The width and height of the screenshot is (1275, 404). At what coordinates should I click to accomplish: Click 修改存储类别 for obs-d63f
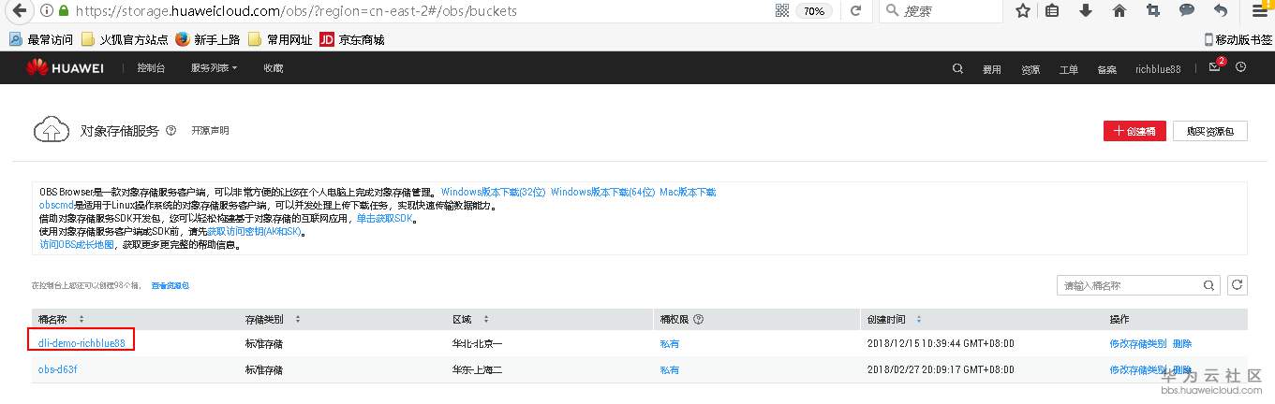pyautogui.click(x=1138, y=370)
